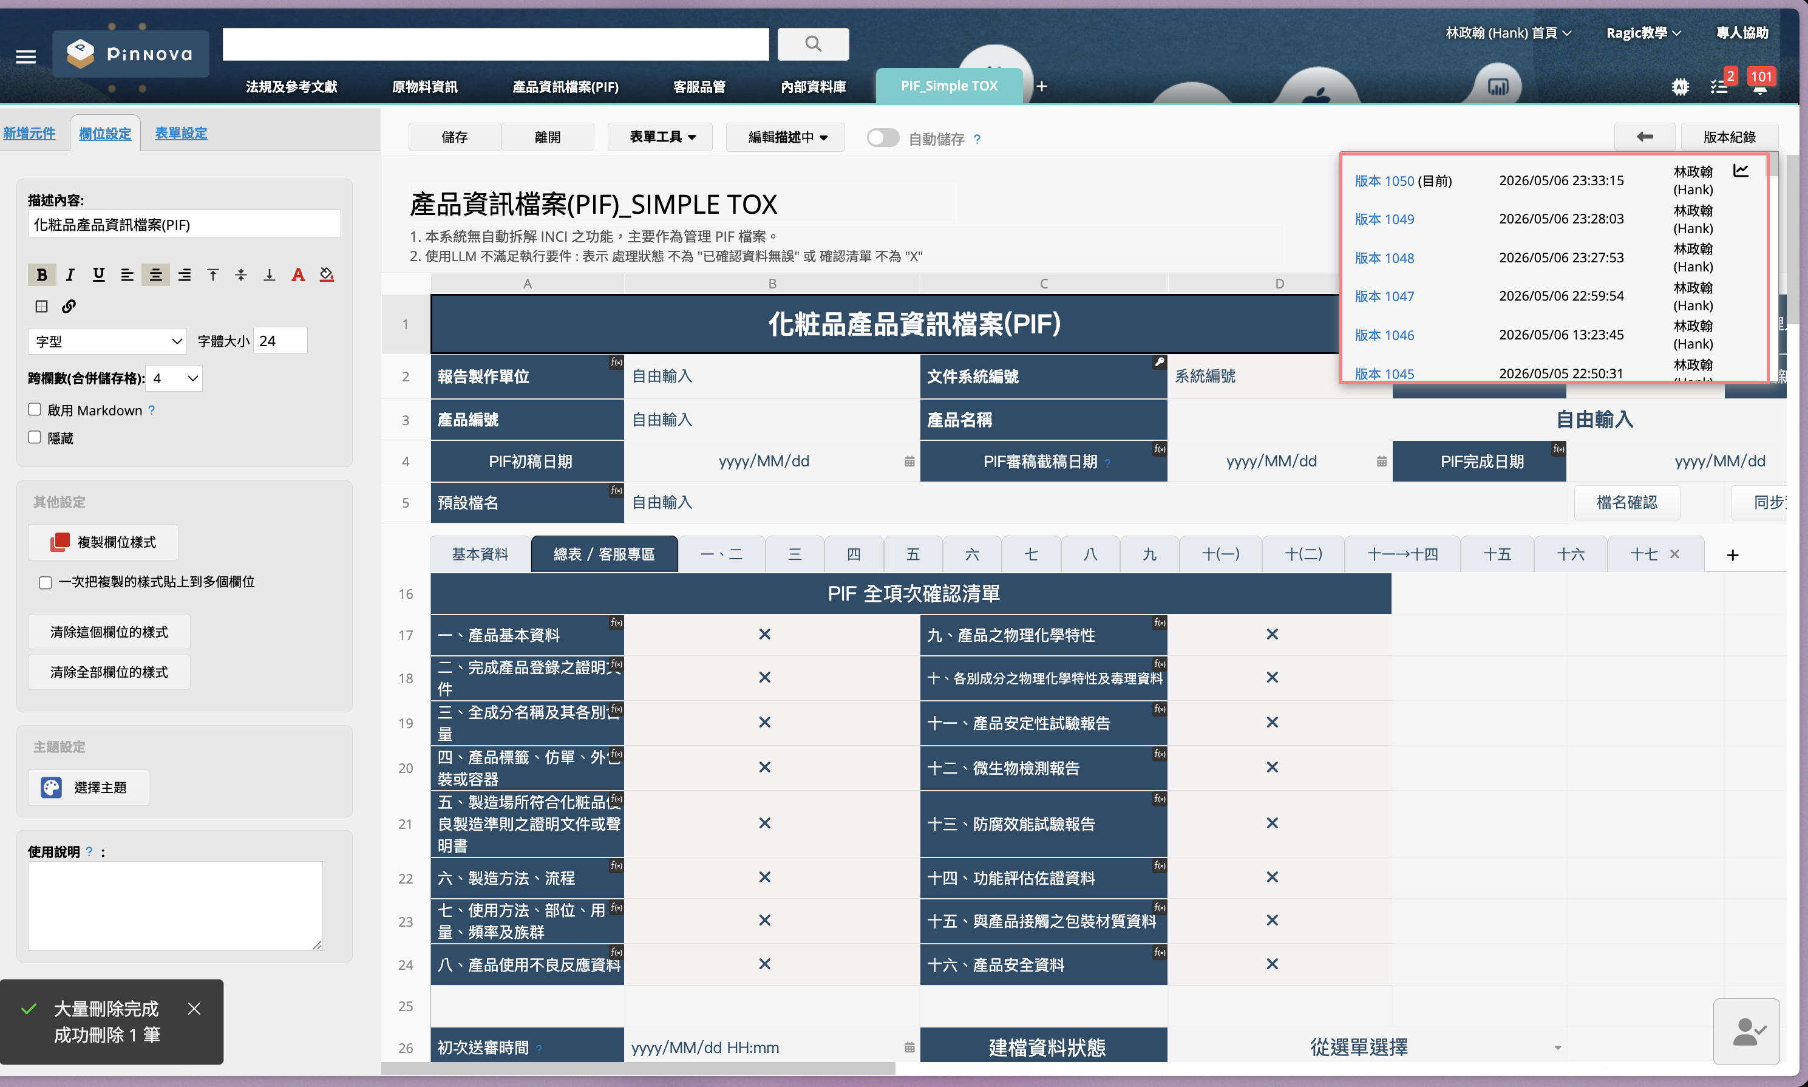Screen dimensions: 1808x1087
Task: Select the 基本資料 sheet tab
Action: (x=480, y=554)
